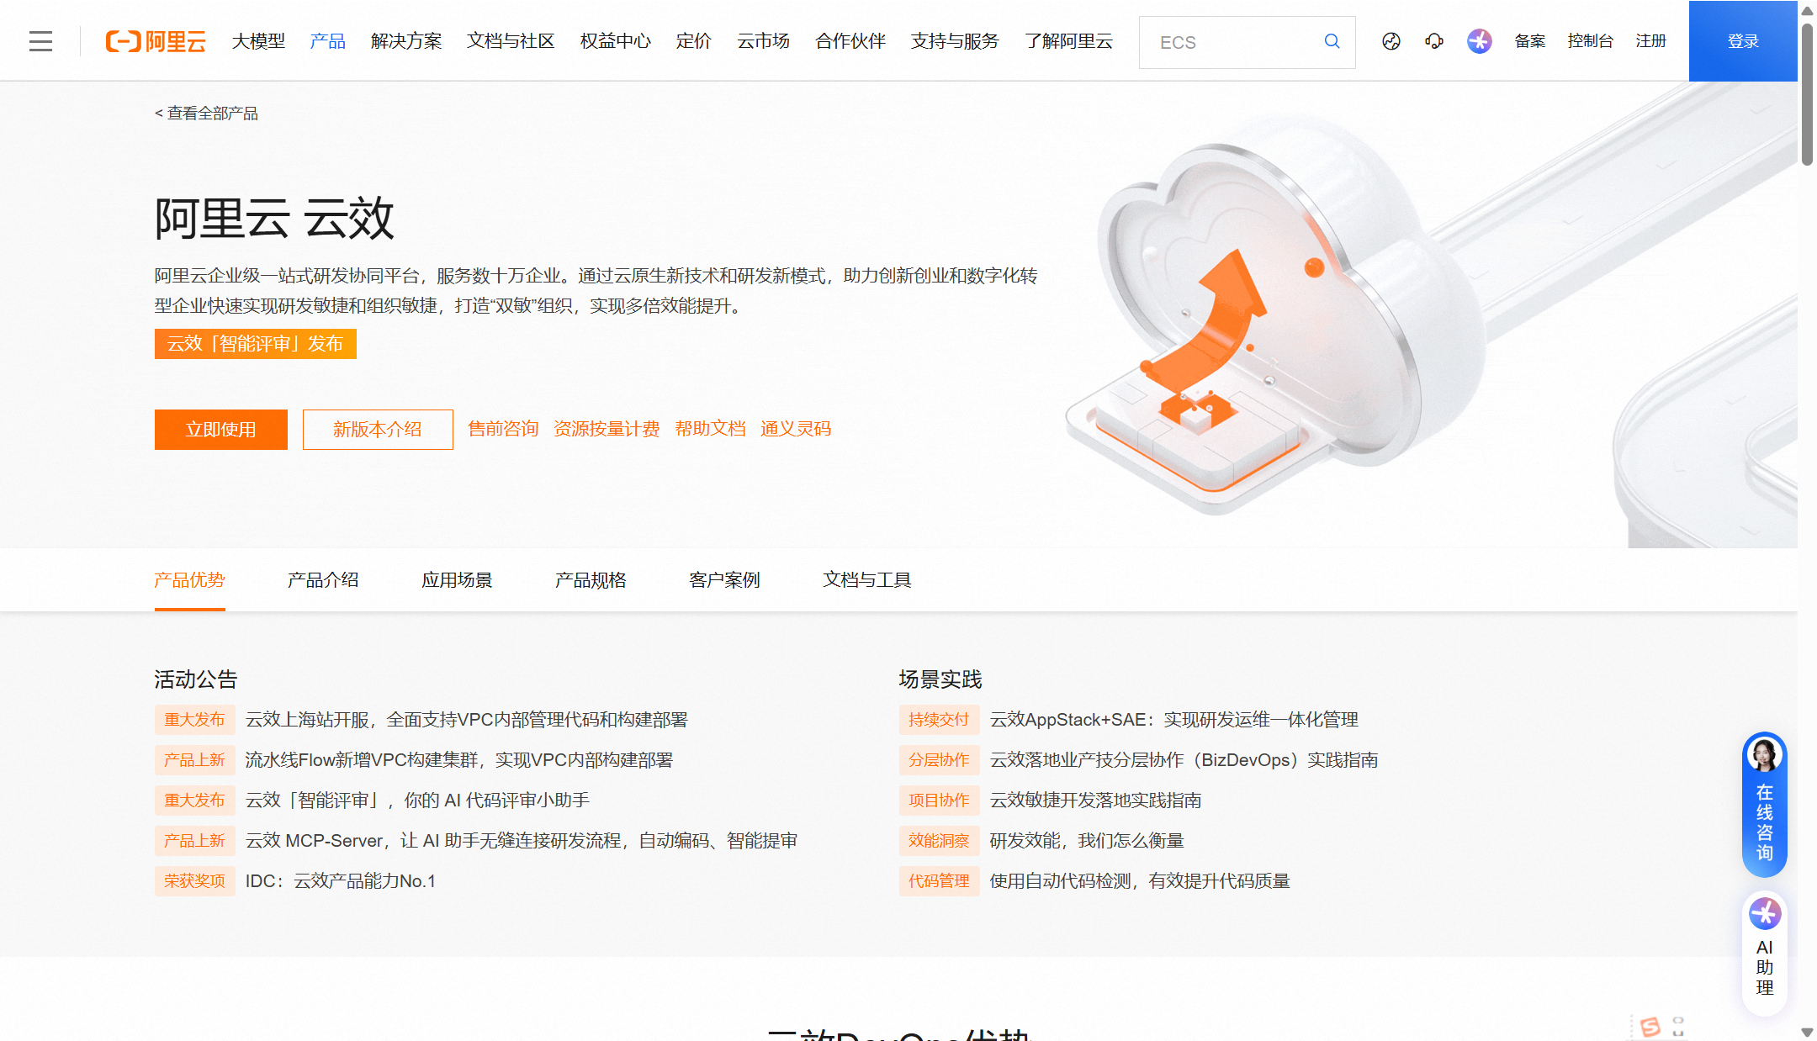The width and height of the screenshot is (1817, 1041).
Task: Open the 新版本介绍 link
Action: [378, 429]
